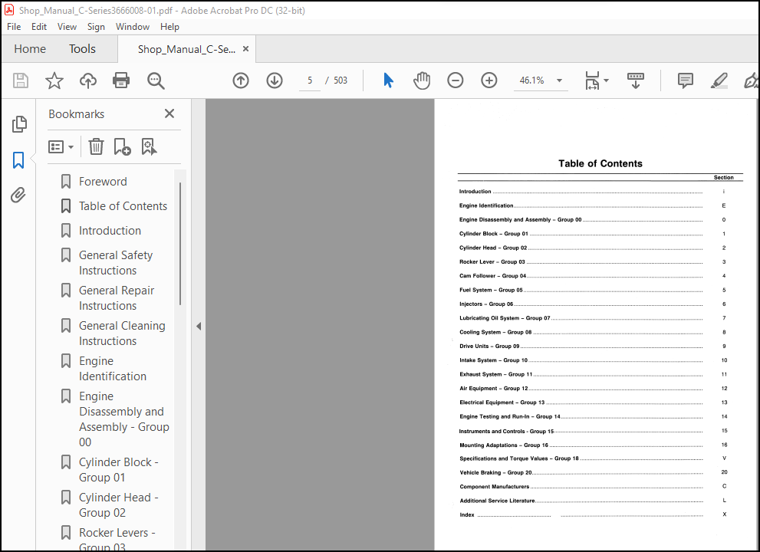Open Cylinder Head - Group 02 bookmark
Viewport: 760px width, 552px height.
point(118,505)
